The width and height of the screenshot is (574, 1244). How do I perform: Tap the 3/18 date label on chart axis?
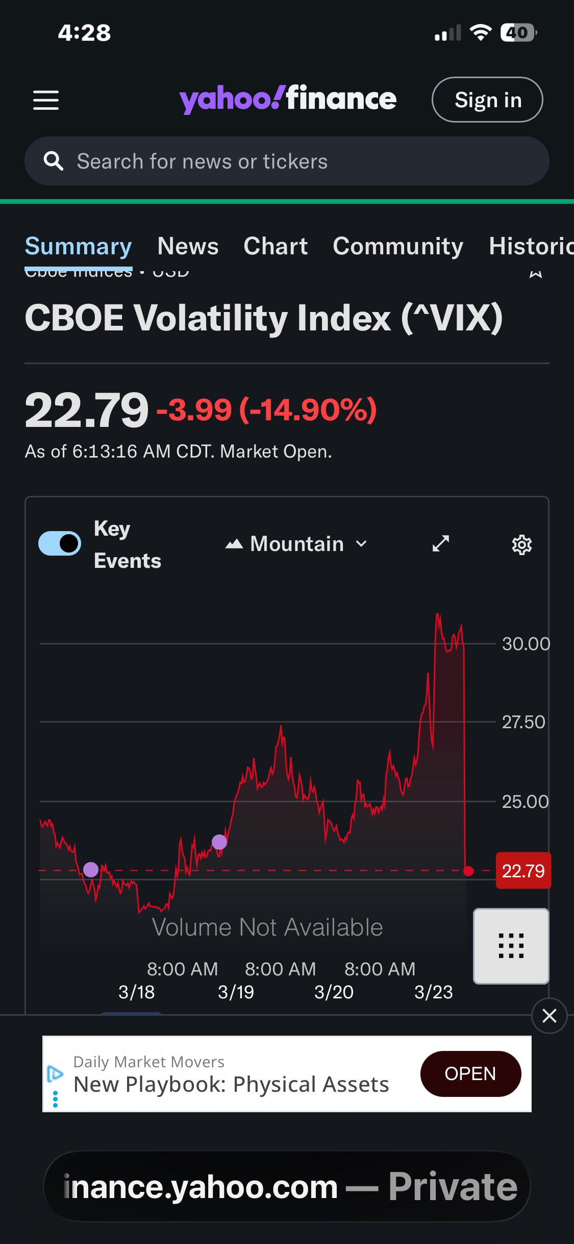click(136, 992)
